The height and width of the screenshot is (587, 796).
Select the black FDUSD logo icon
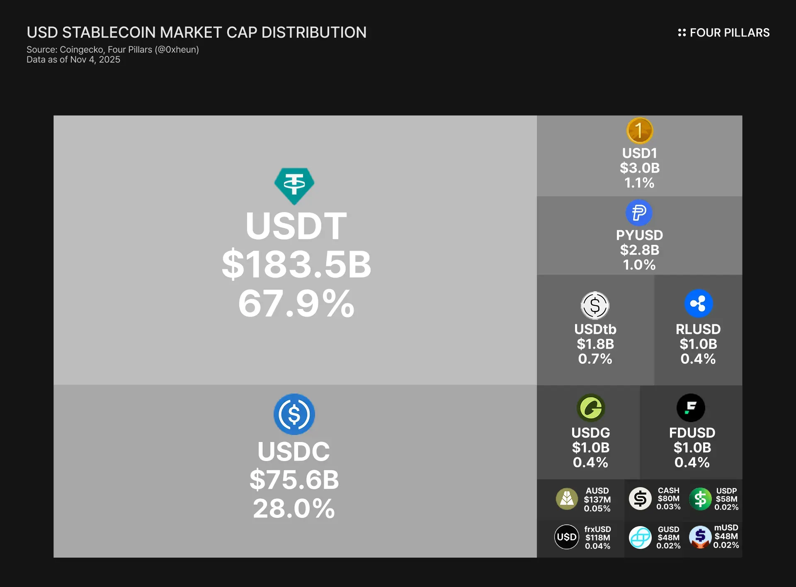[691, 408]
